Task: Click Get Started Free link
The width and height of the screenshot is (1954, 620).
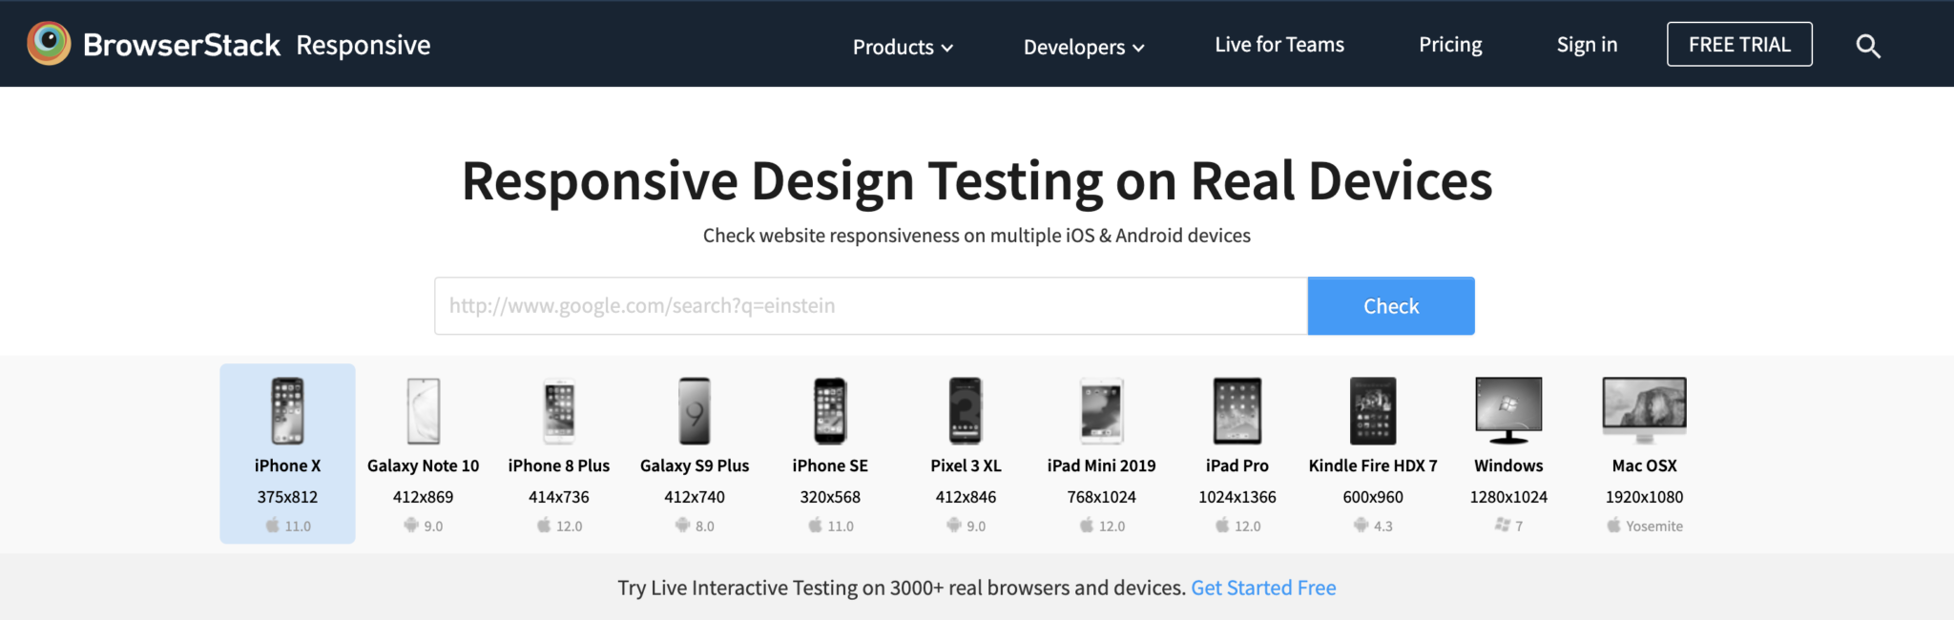Action: (1263, 588)
